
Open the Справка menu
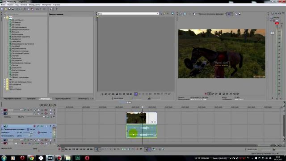[x=57, y=5]
